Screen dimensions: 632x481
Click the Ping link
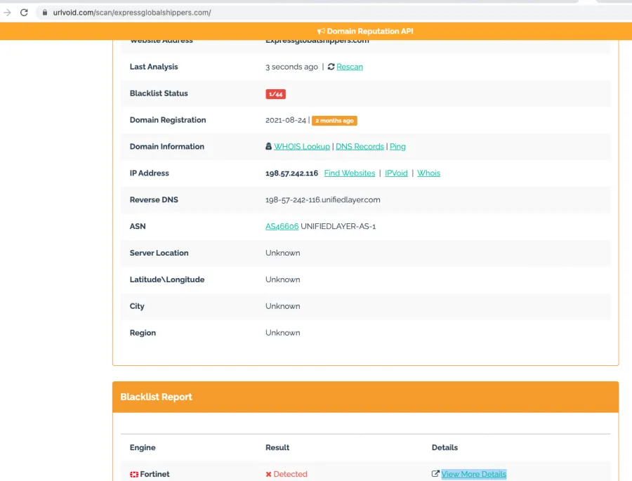pos(398,147)
